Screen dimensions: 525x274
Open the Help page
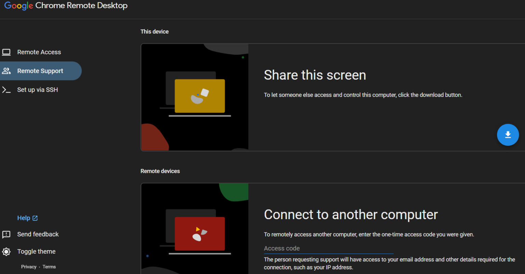[24, 217]
